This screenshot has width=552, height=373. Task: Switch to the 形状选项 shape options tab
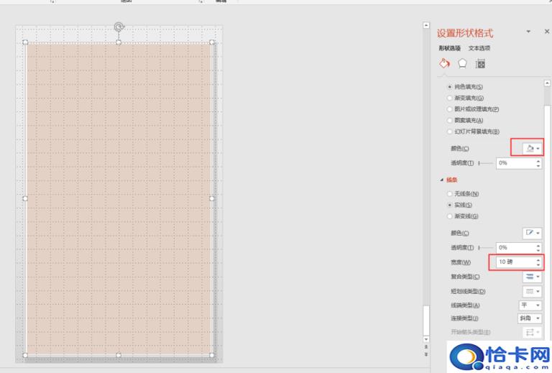coord(450,48)
